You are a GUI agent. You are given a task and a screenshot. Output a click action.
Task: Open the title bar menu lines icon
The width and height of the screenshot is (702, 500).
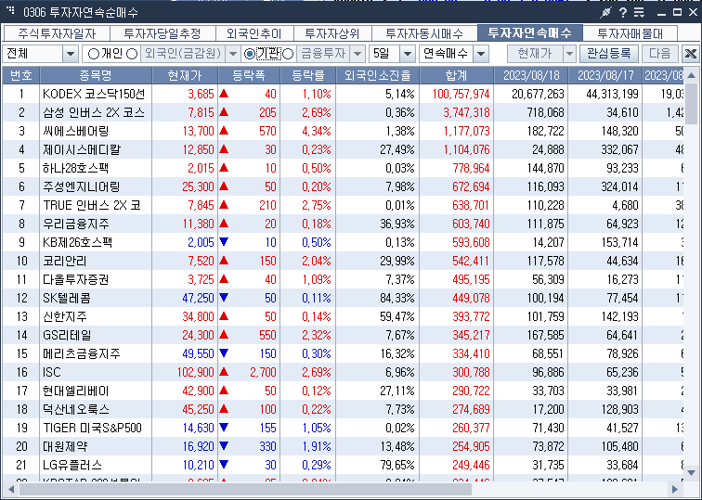click(639, 12)
